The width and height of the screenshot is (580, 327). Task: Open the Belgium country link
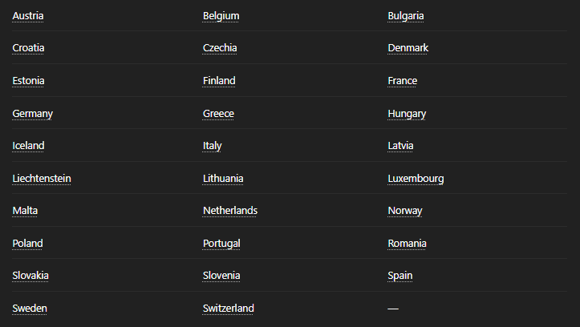tap(221, 16)
